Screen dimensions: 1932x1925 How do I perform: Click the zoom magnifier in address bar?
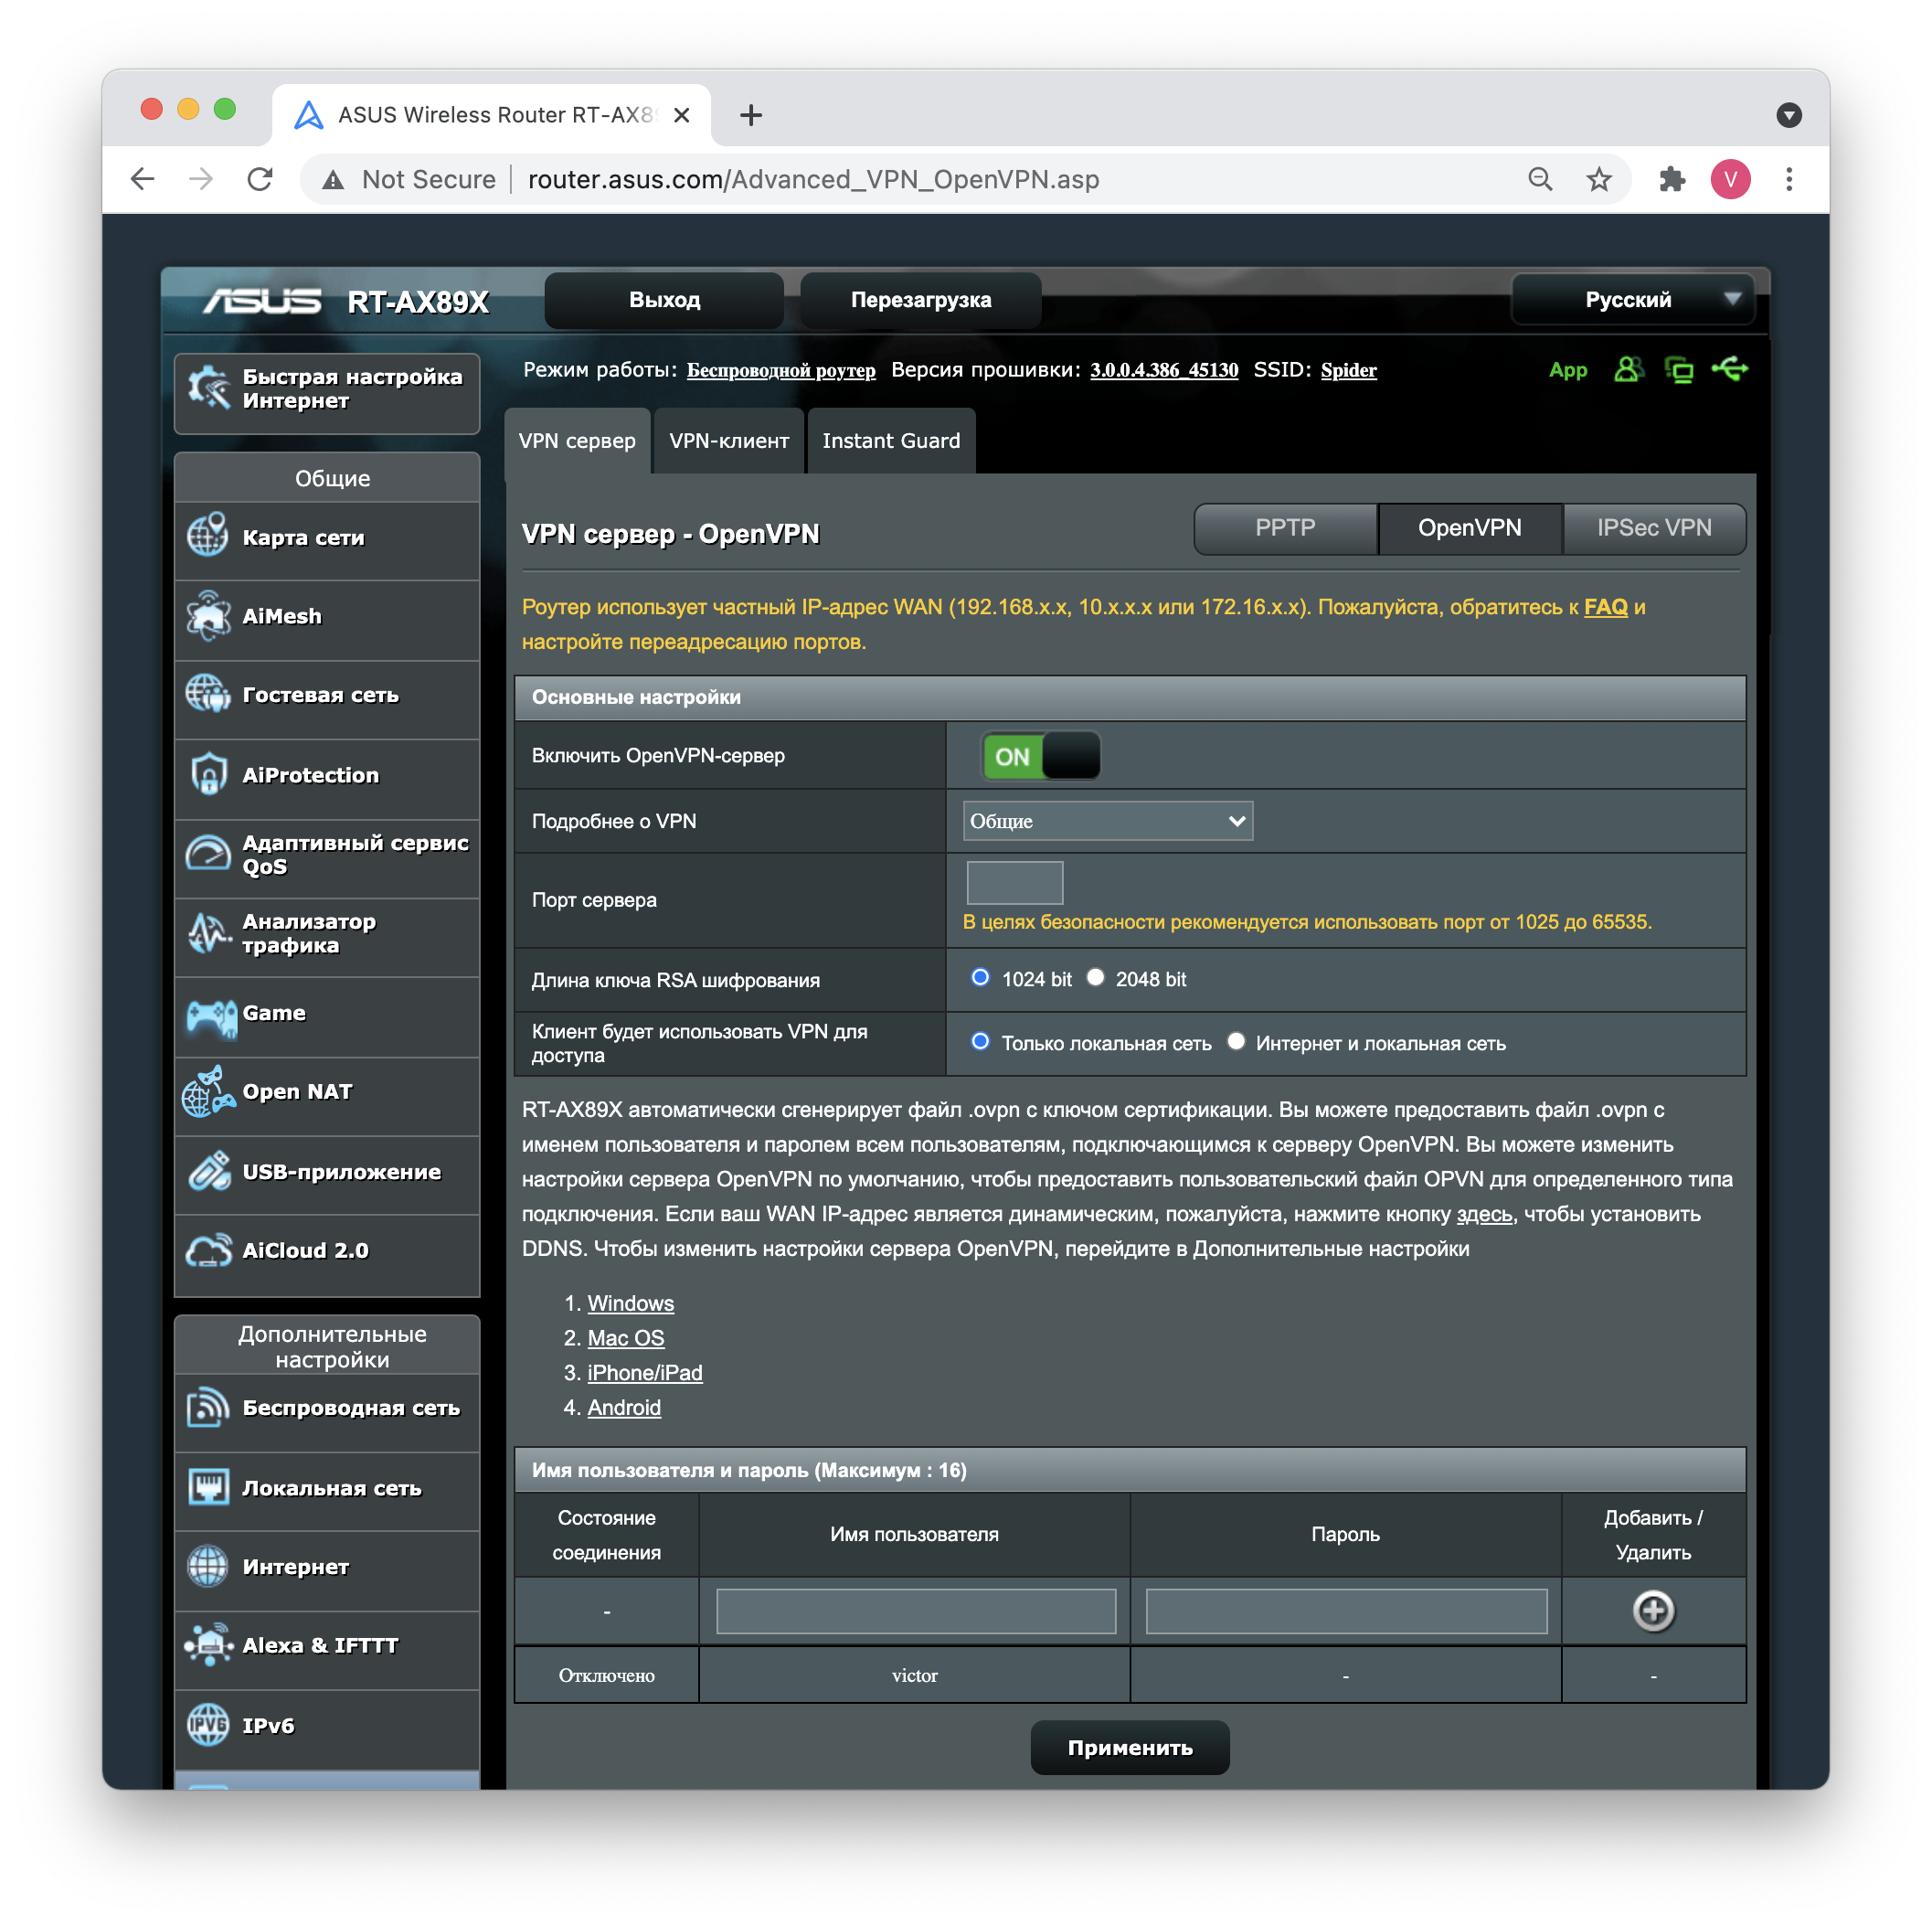pyautogui.click(x=1540, y=179)
